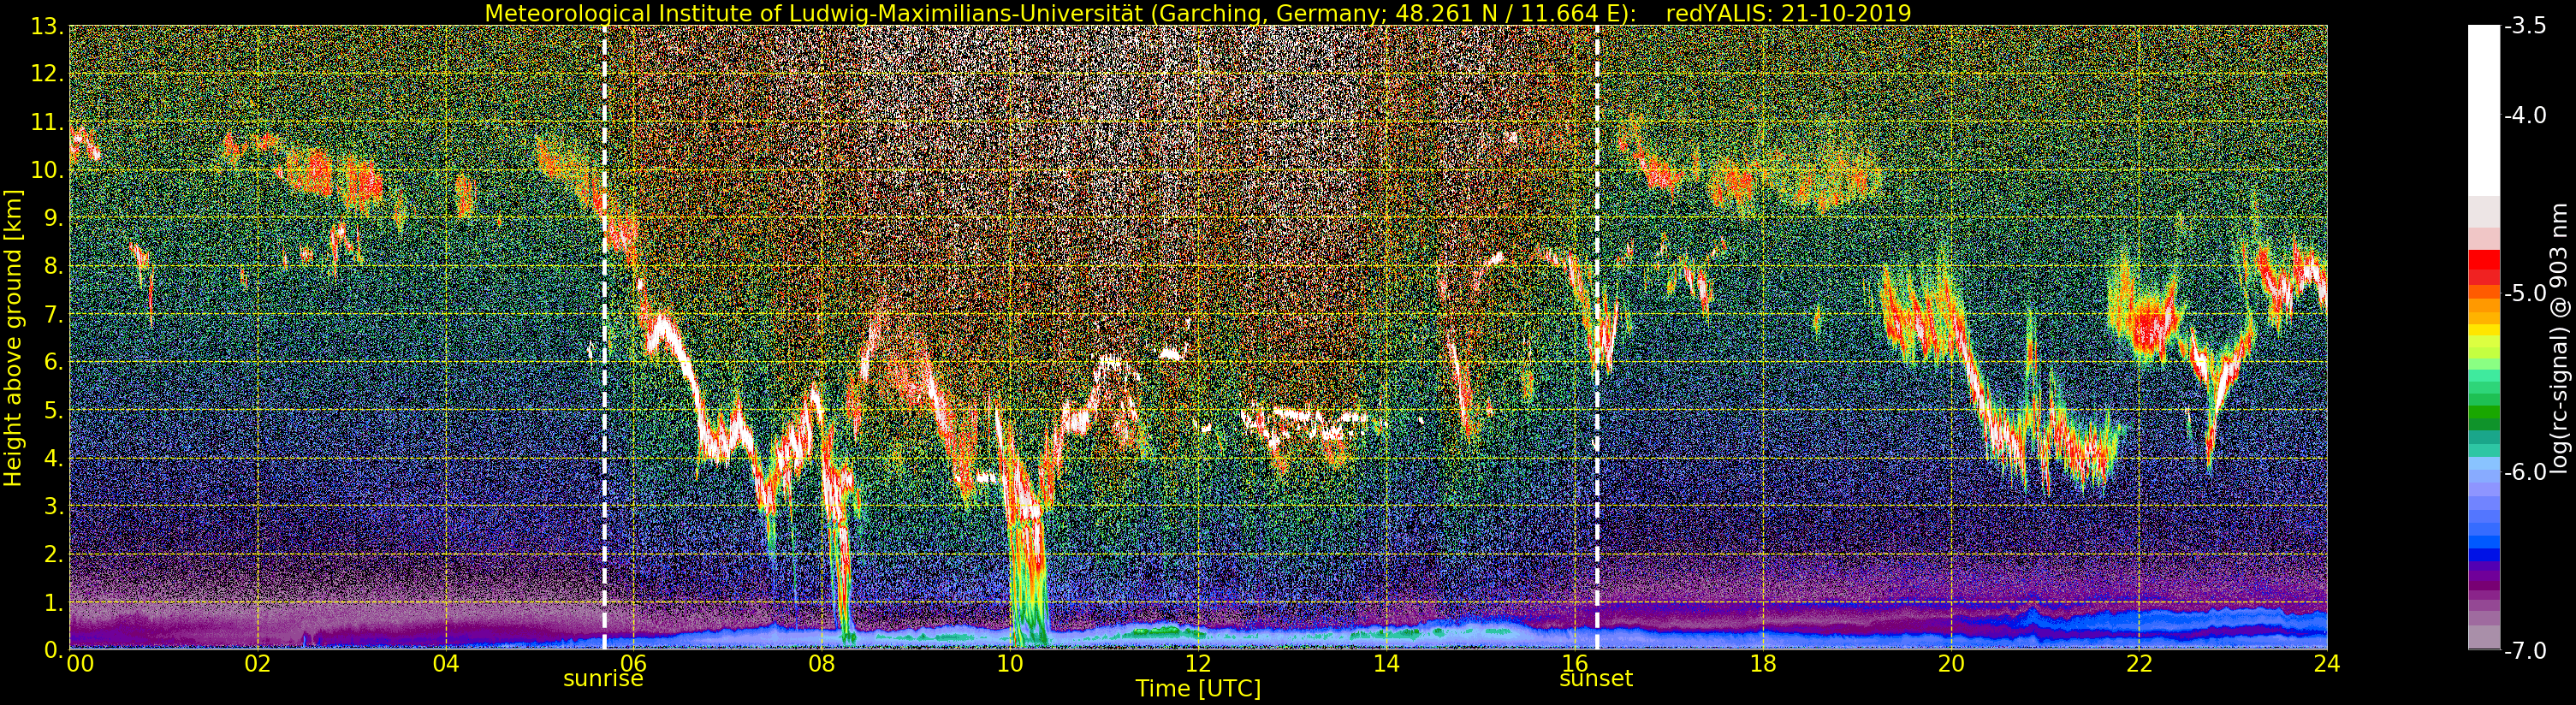Click the '8.' height axis tick label
The height and width of the screenshot is (705, 2576).
click(54, 267)
